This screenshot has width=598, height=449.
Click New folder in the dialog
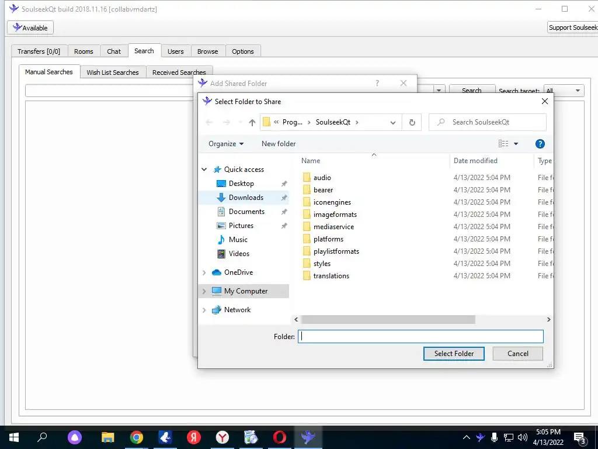pyautogui.click(x=279, y=144)
